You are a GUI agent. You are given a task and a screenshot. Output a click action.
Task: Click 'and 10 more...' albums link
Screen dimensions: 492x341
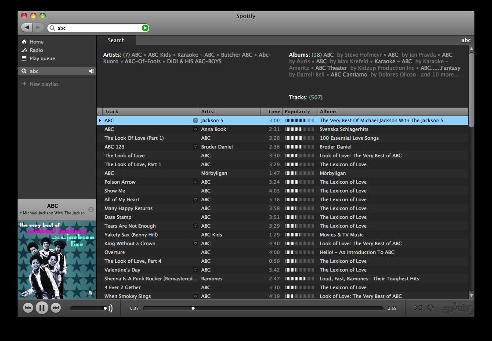pos(440,74)
